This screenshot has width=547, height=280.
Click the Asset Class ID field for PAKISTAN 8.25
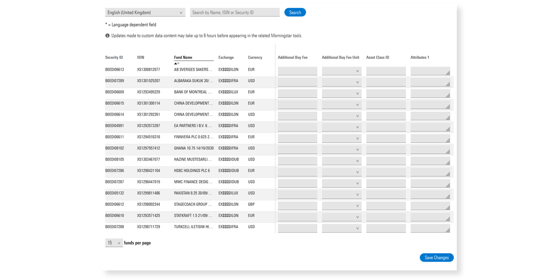point(386,195)
